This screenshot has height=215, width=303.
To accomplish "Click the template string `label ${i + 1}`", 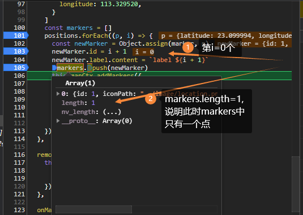I will [178, 60].
